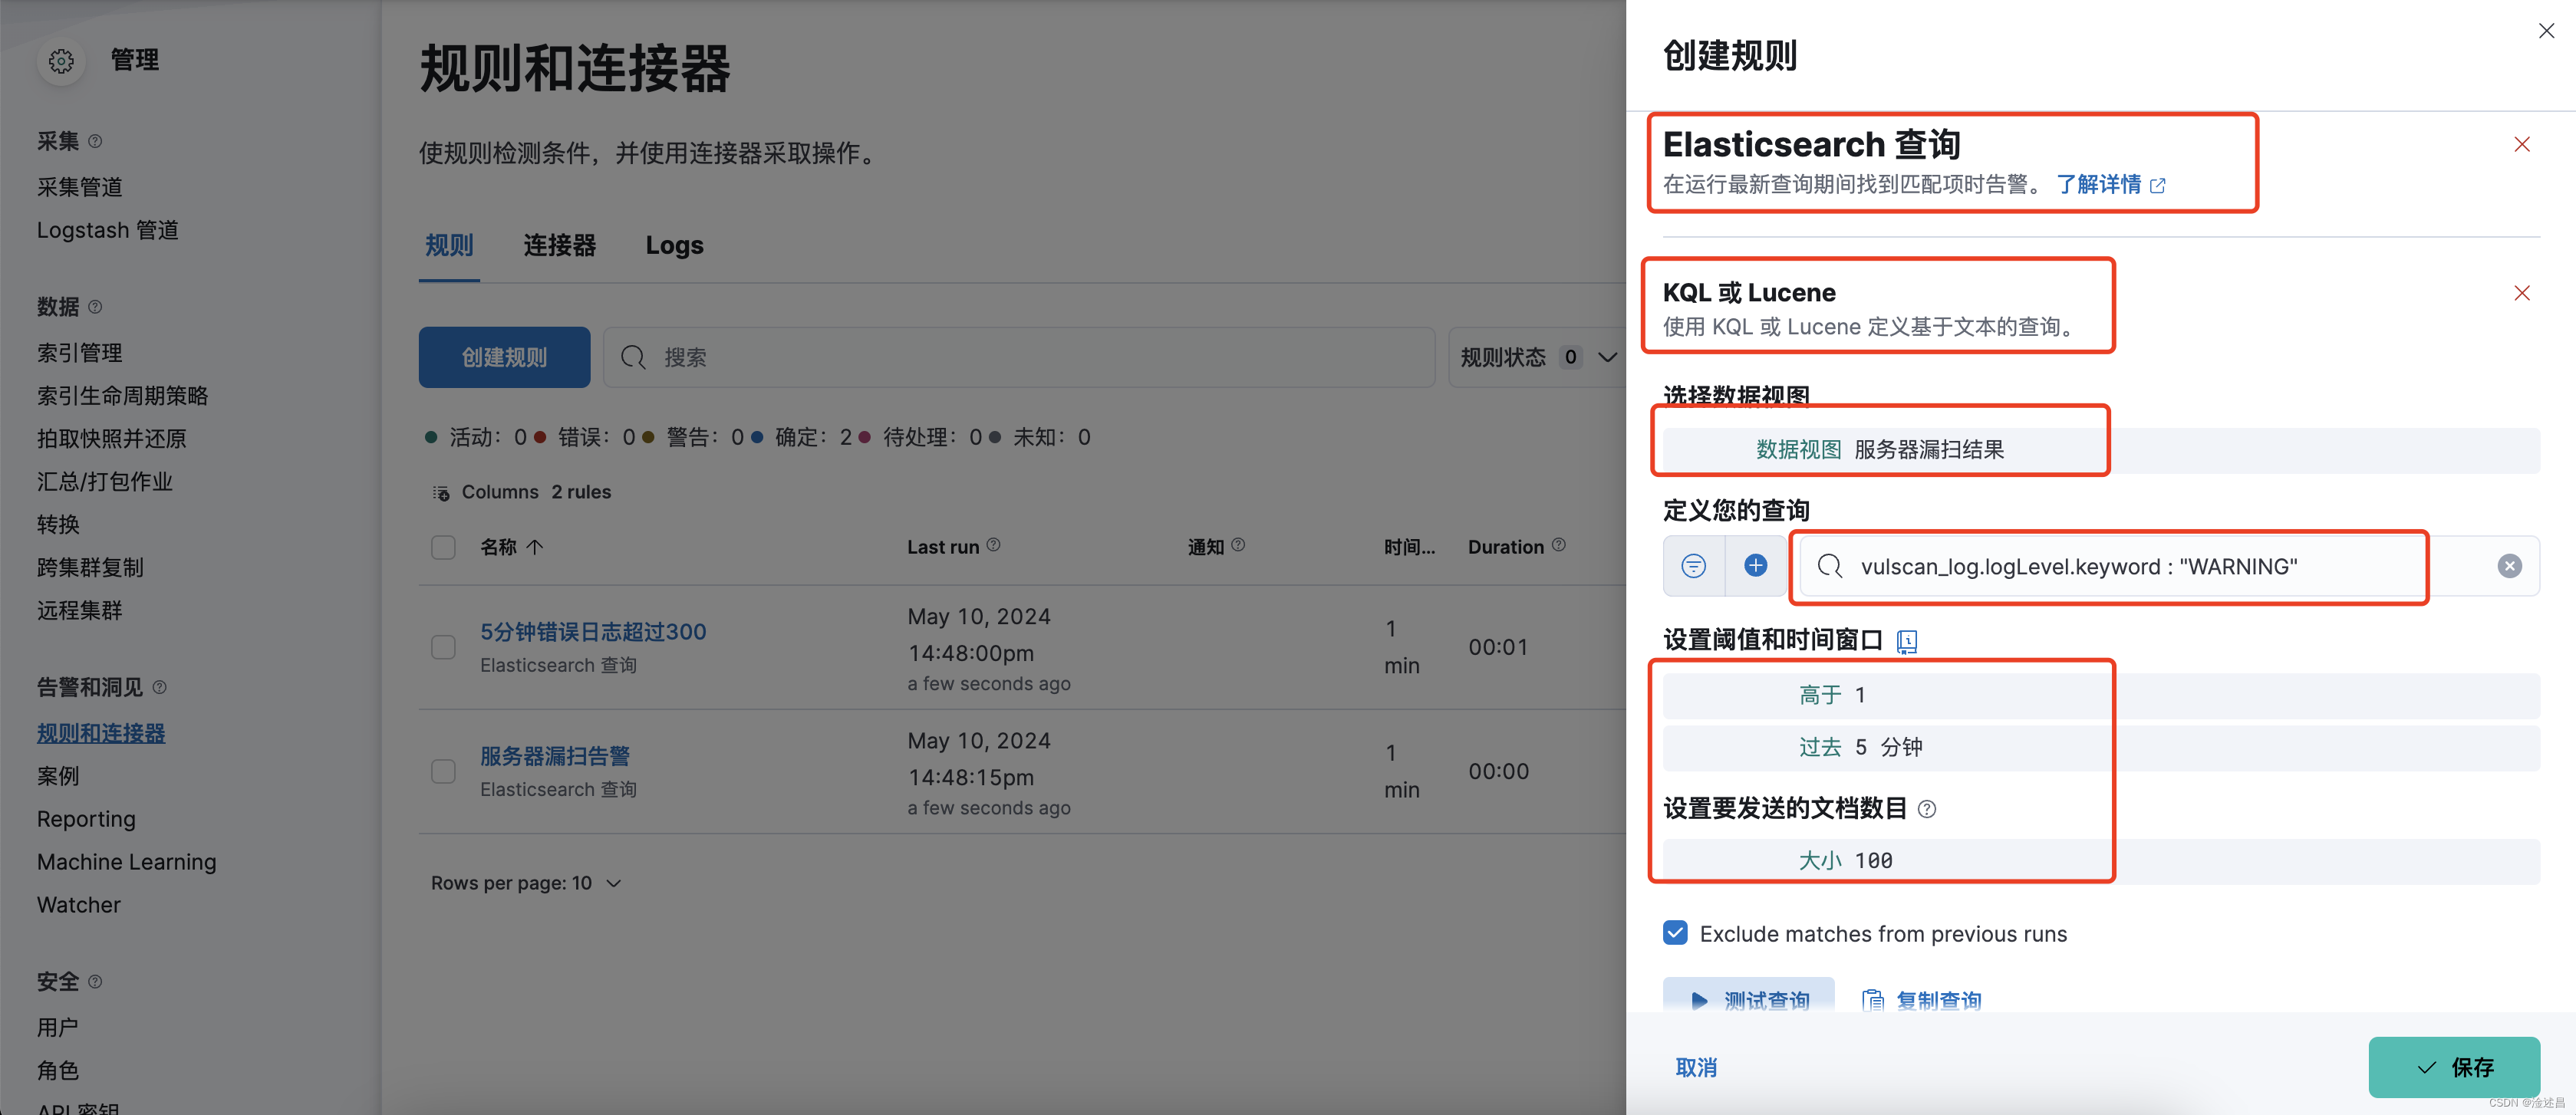Click the help icon beside 采集

(x=95, y=141)
